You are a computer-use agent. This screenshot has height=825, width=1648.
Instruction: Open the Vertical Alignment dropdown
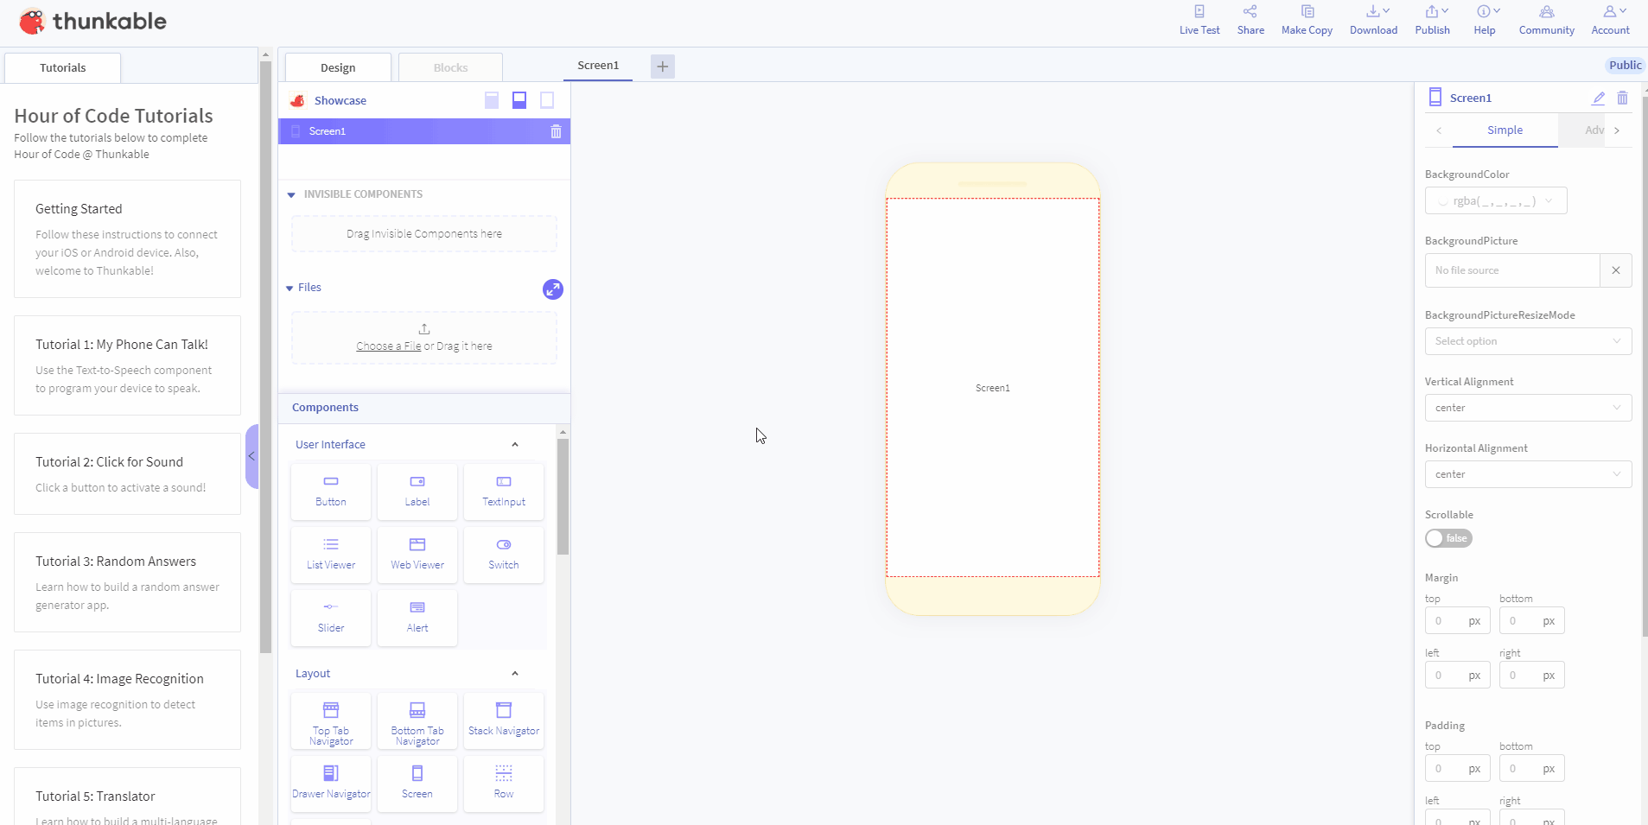tap(1527, 408)
